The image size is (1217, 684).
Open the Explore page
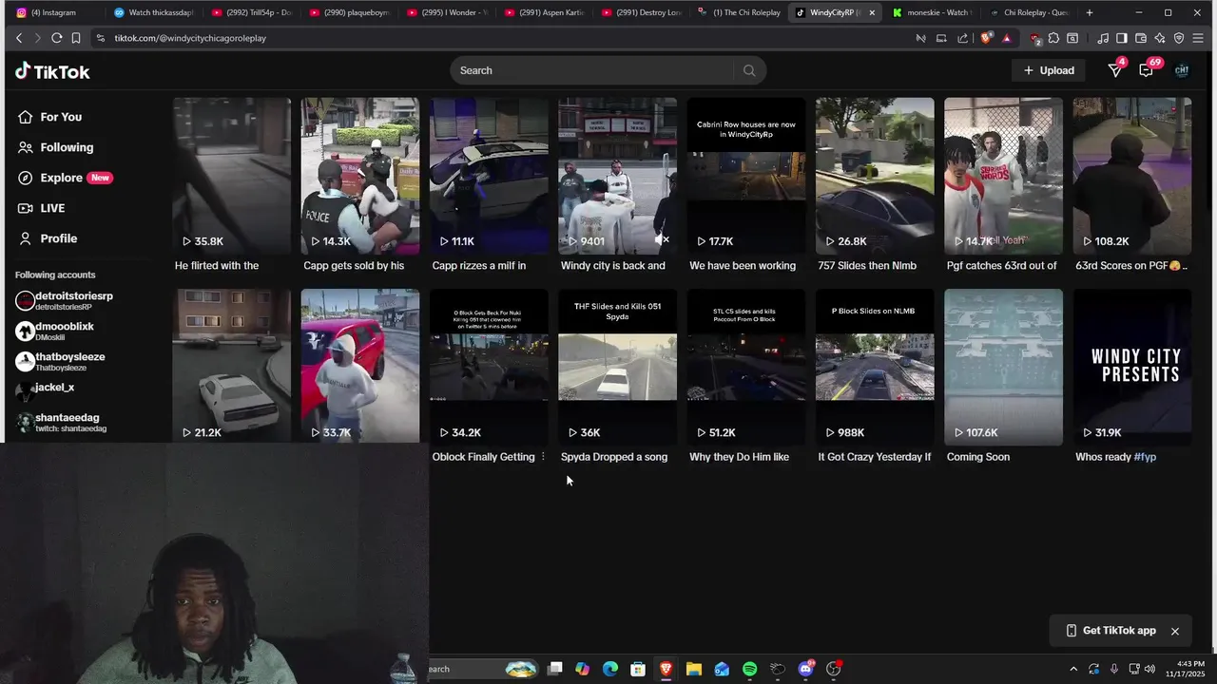(x=65, y=178)
